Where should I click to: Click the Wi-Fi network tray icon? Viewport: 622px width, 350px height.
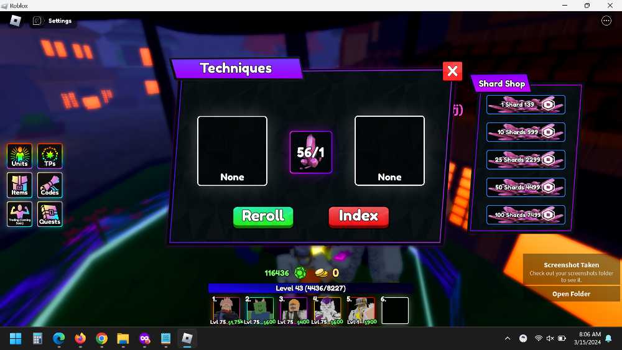coord(538,339)
